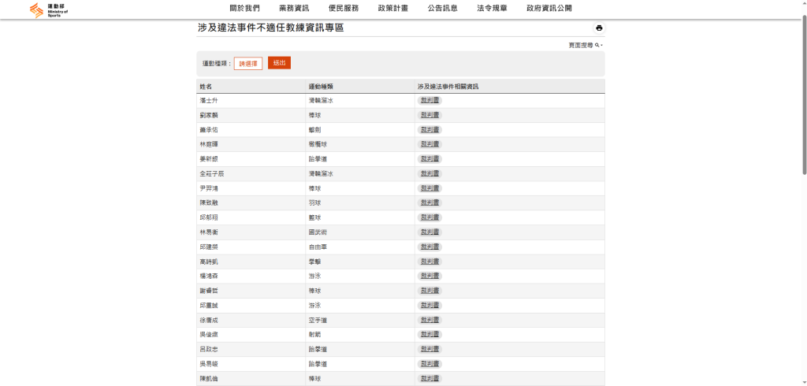Open 裁判書 link in 呂政忠 row
This screenshot has height=386, width=807.
click(430, 350)
